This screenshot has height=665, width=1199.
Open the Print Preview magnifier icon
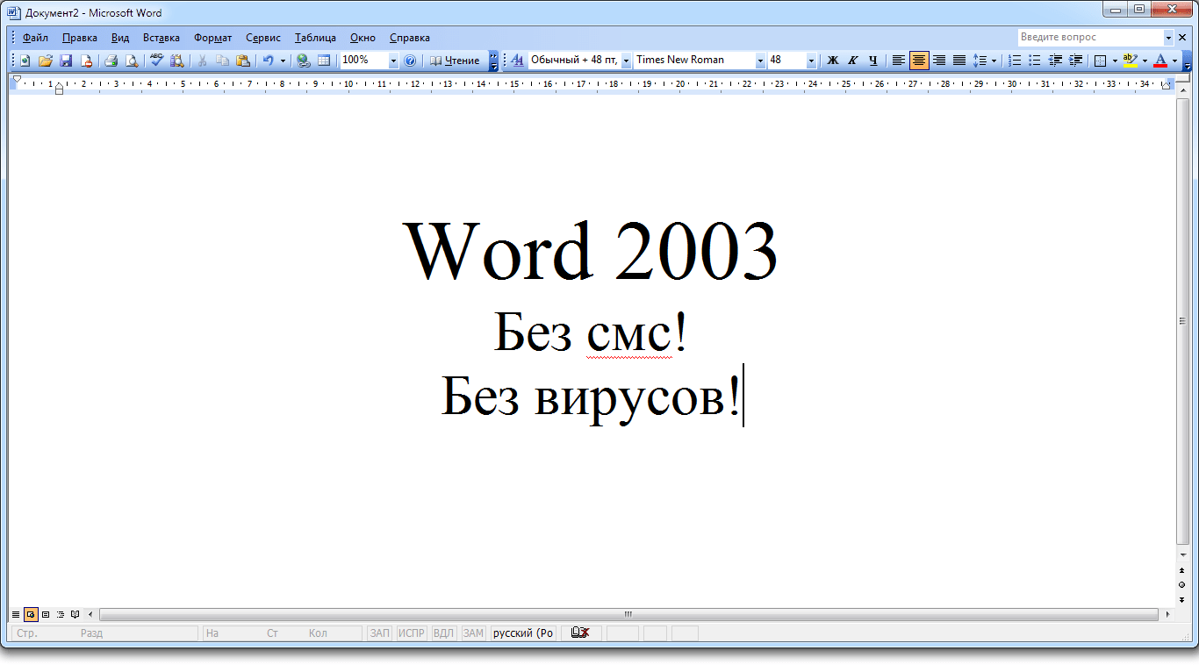click(132, 61)
